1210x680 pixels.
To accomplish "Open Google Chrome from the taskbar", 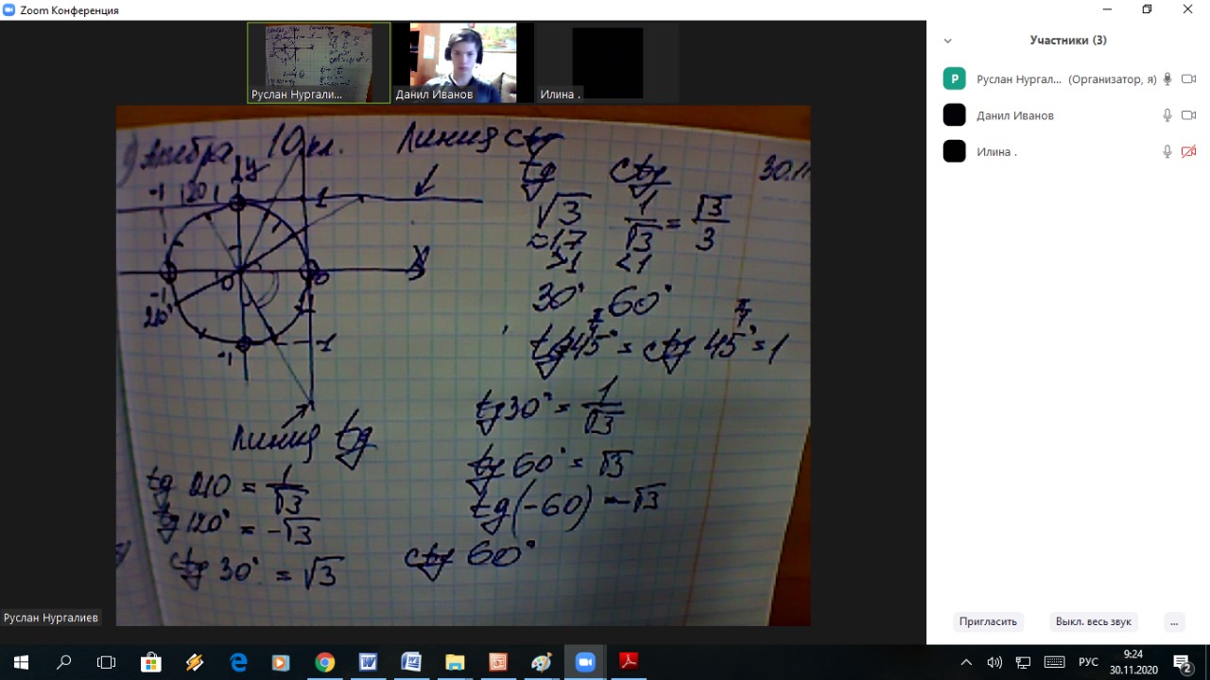I will pyautogui.click(x=324, y=662).
